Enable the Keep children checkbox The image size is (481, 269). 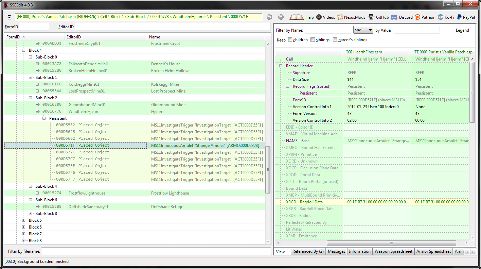point(290,40)
